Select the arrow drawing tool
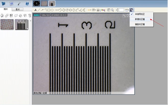Image resolution: width=168 pixels, height=105 pixels. [42, 10]
